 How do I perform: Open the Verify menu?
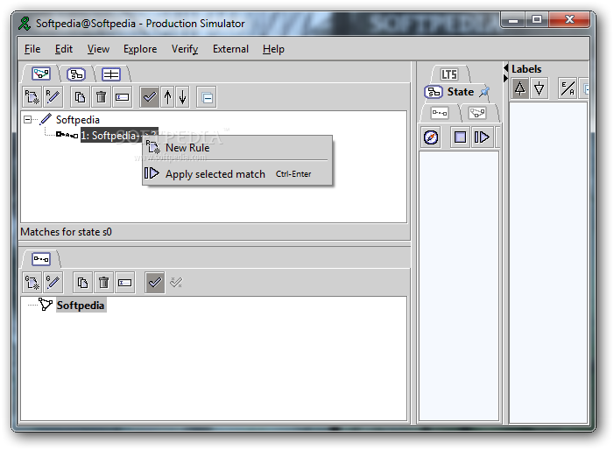point(185,49)
